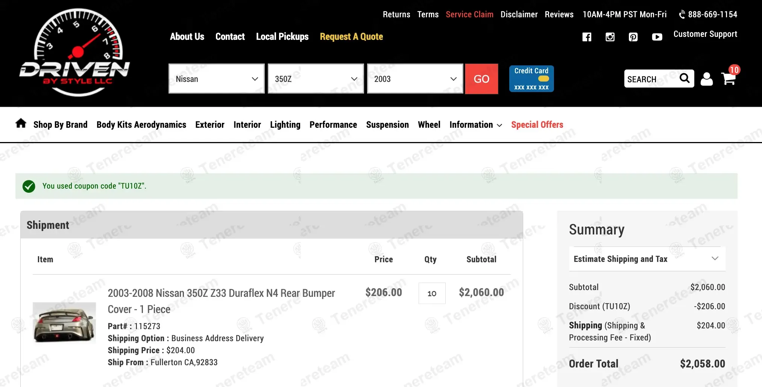Screen dimensions: 762x387
Task: Go to the home icon
Action: 21,123
